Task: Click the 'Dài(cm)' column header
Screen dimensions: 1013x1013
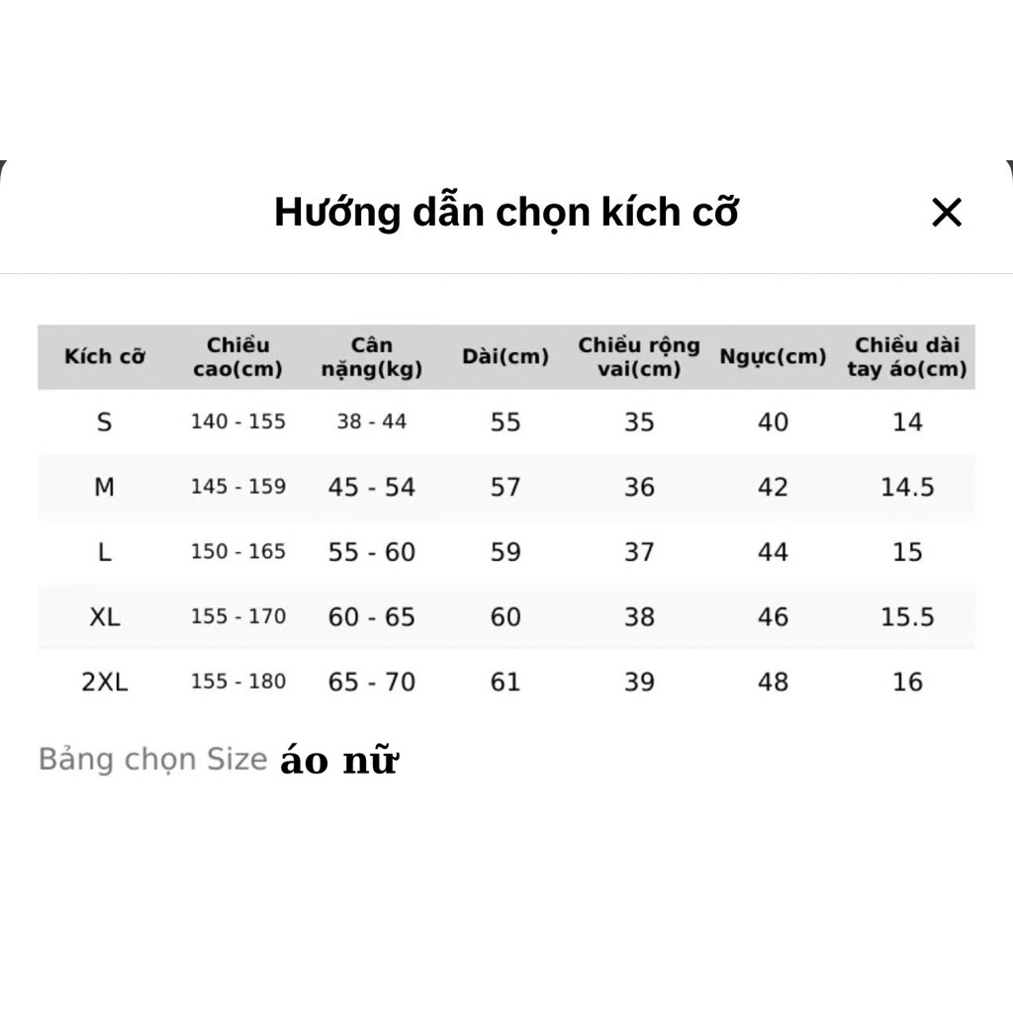Action: (x=506, y=356)
